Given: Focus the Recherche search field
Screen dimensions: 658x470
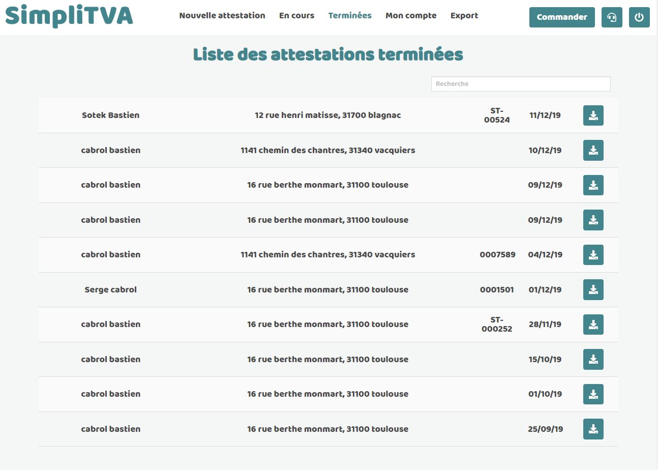Looking at the screenshot, I should 521,84.
